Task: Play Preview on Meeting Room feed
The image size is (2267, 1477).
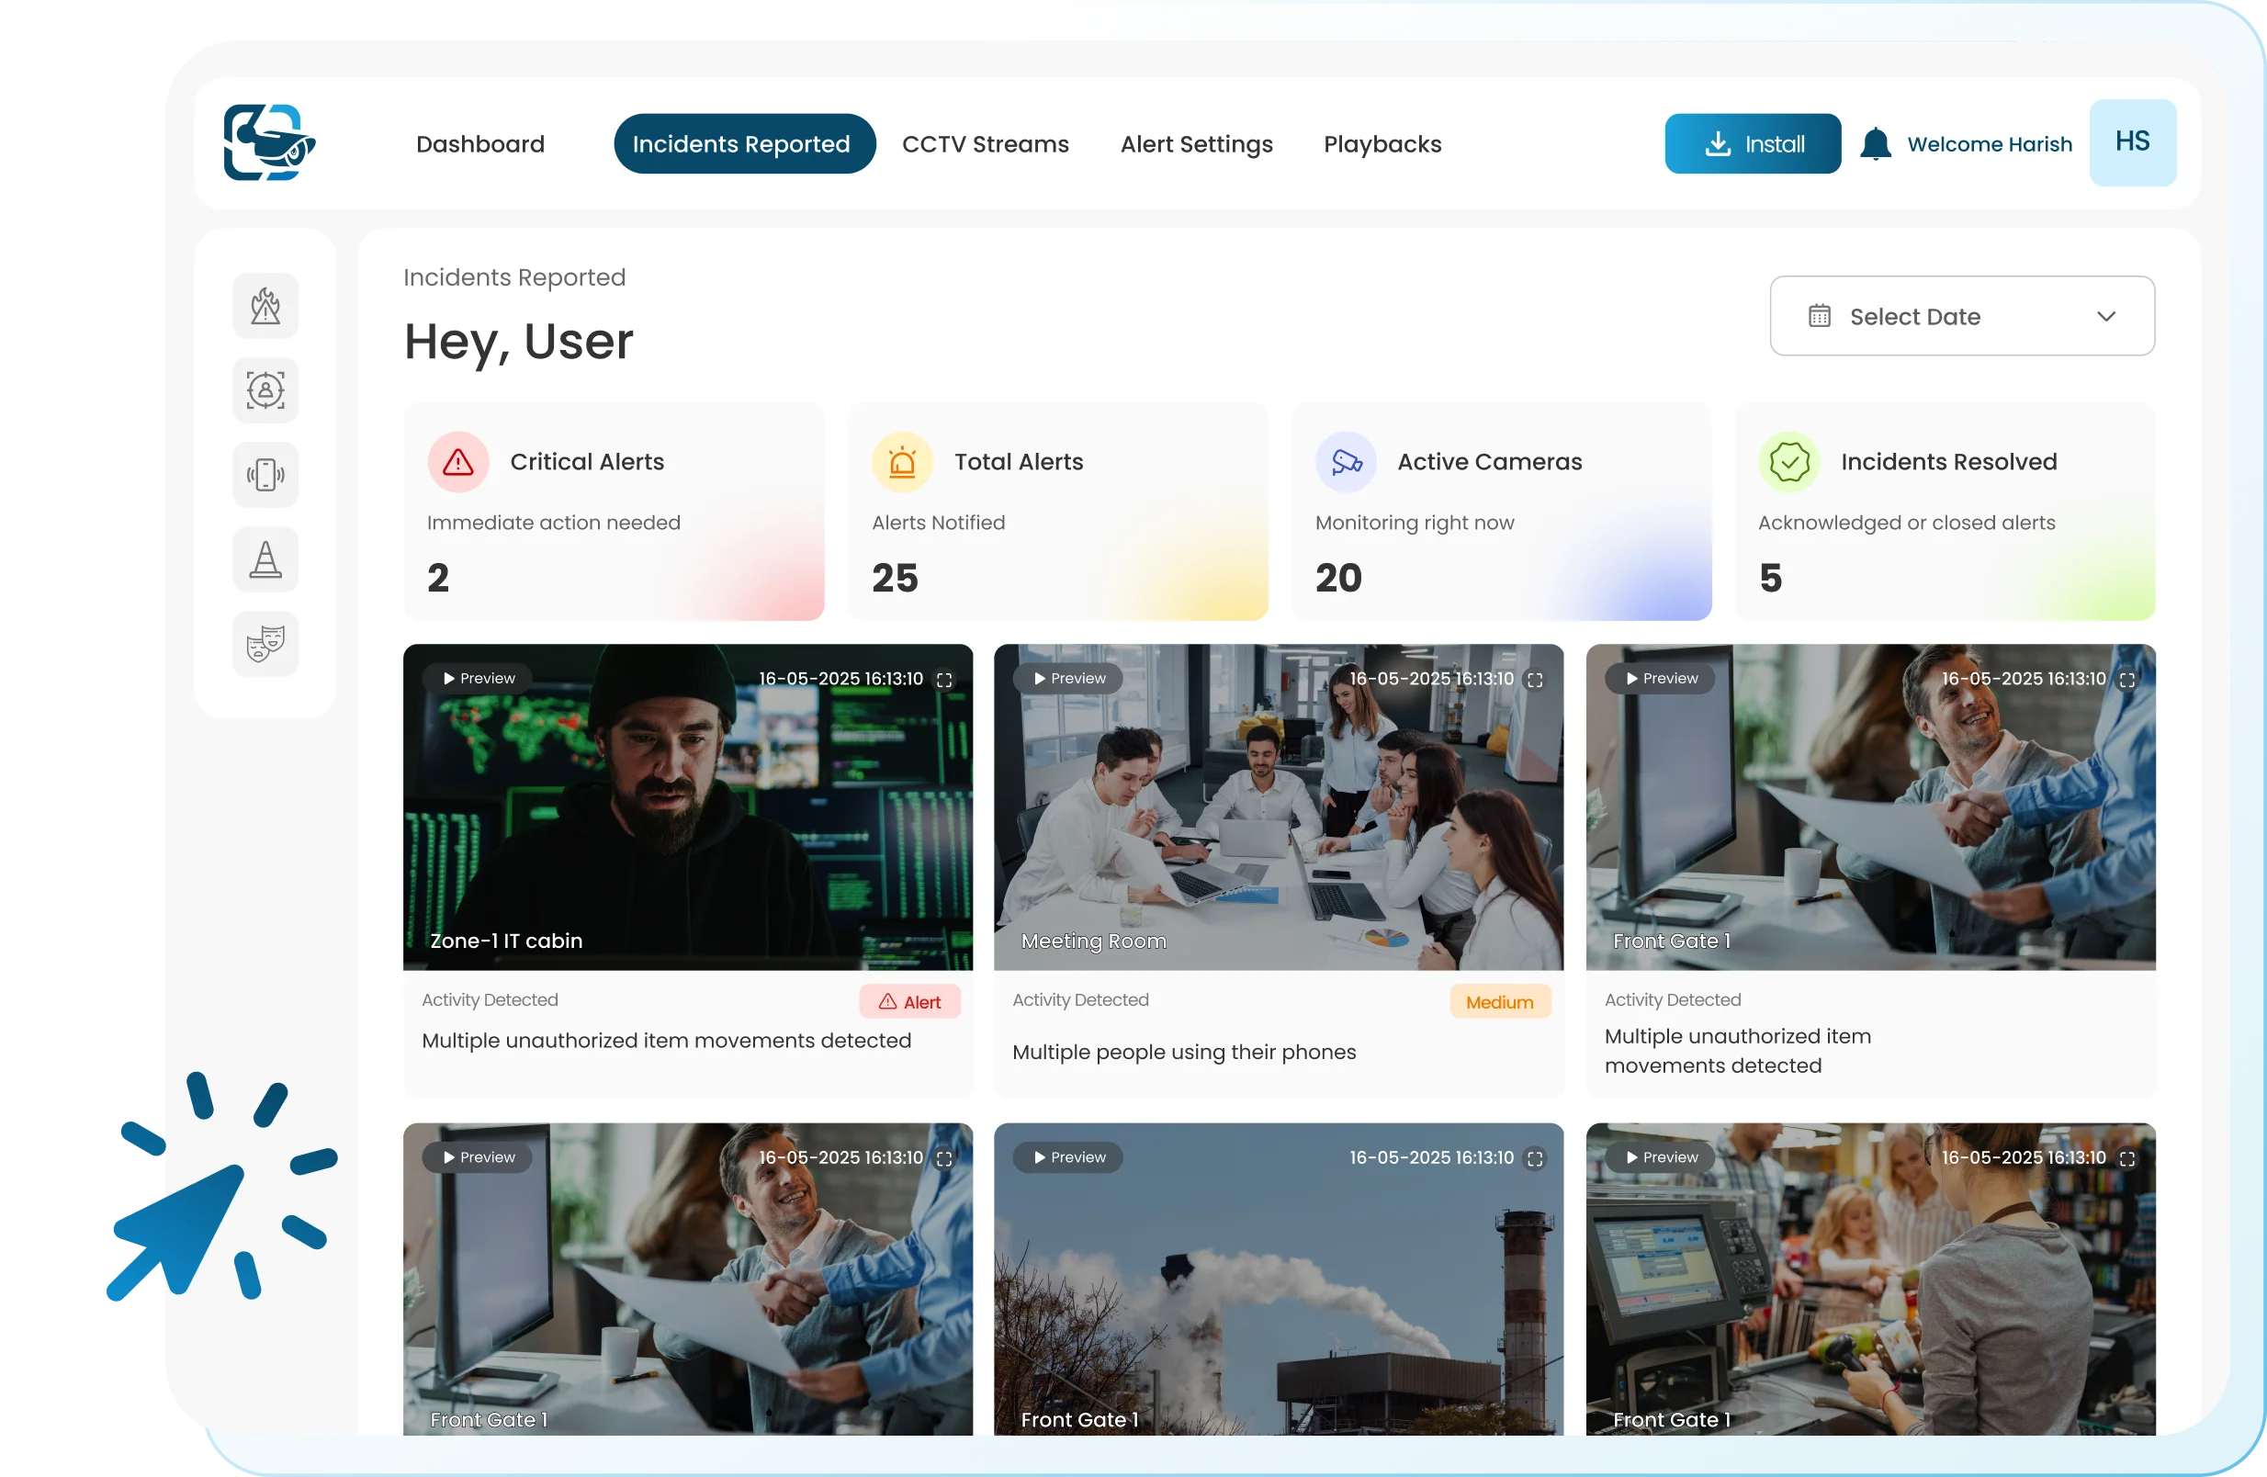Action: click(1067, 678)
